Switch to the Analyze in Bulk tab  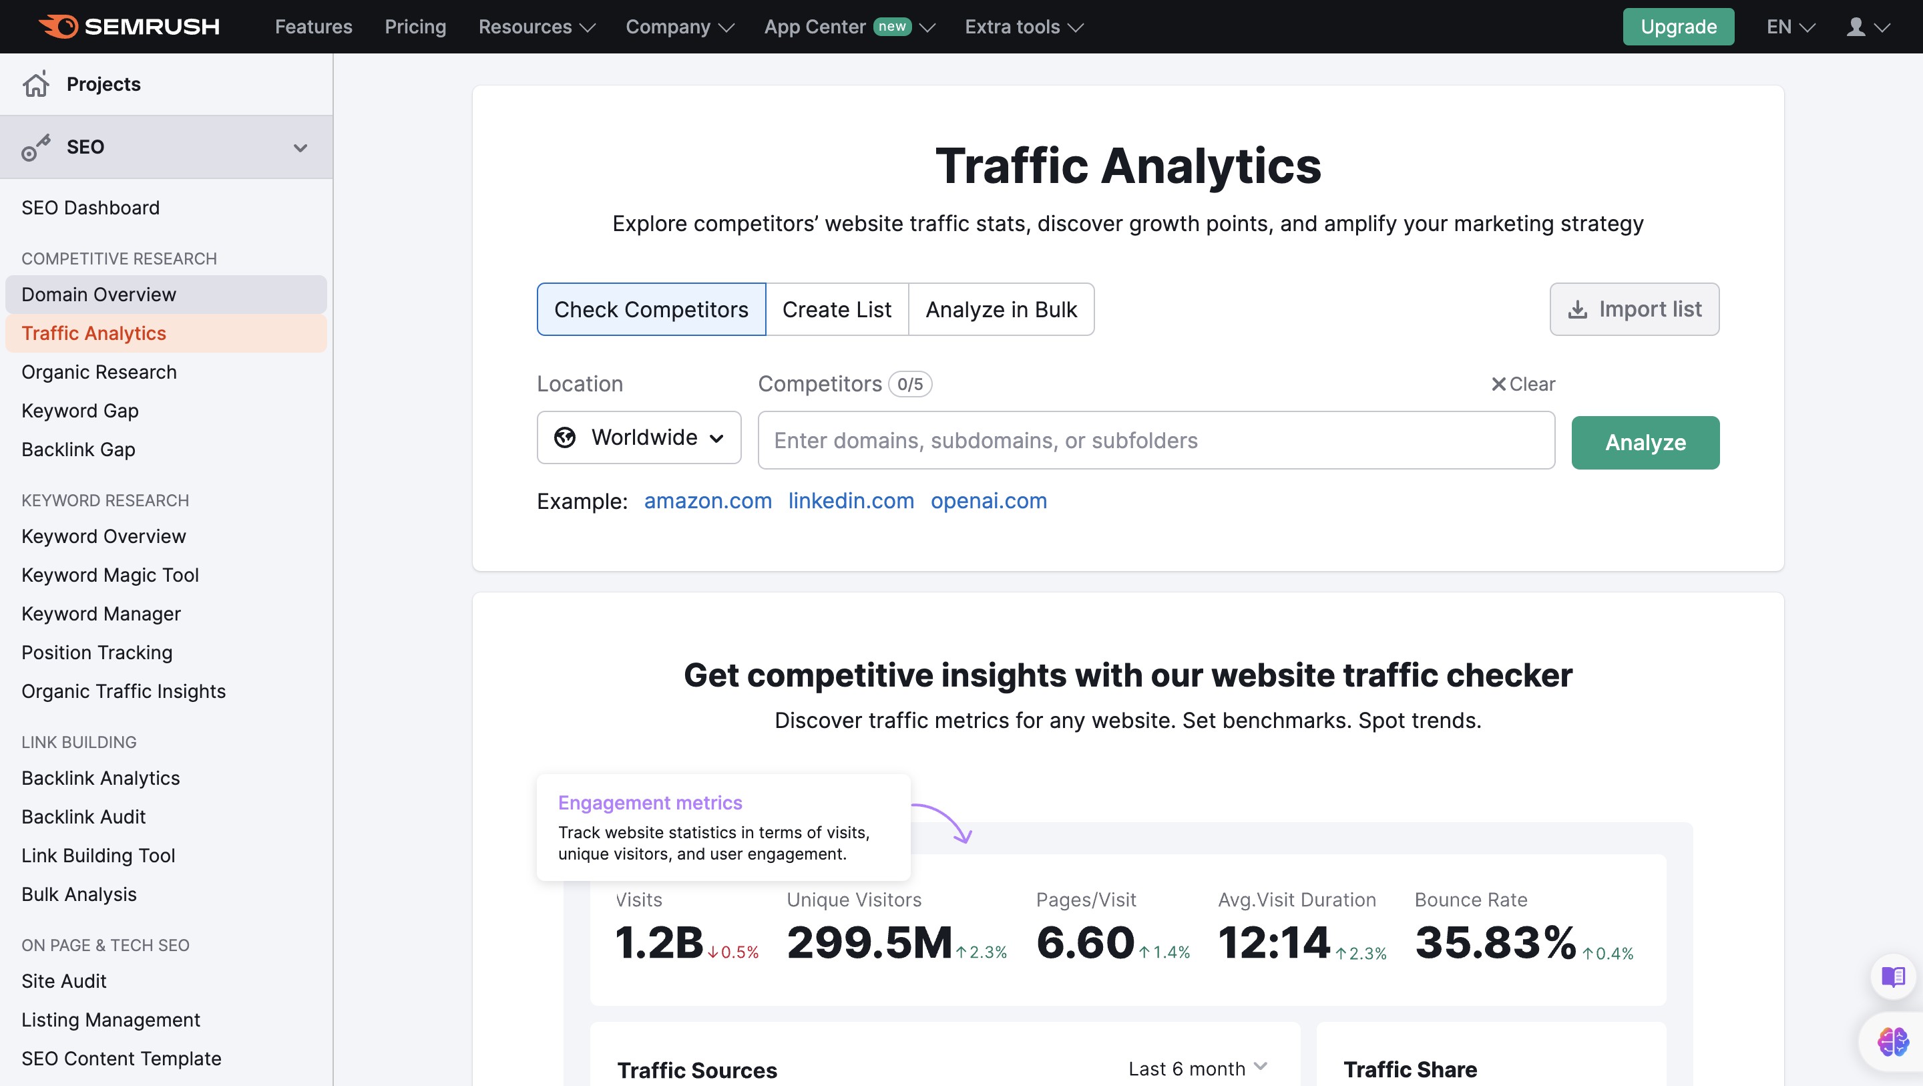1001,309
